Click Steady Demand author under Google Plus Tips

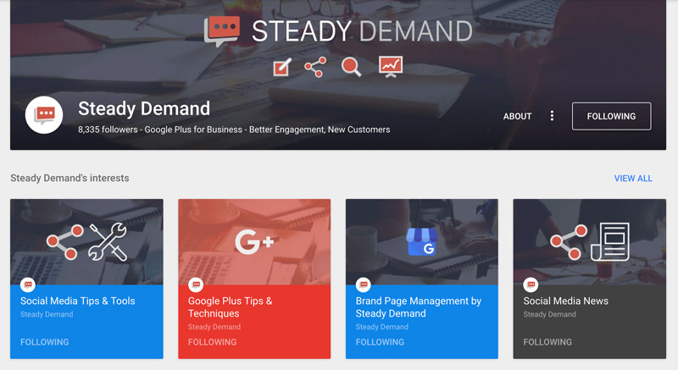click(x=214, y=327)
